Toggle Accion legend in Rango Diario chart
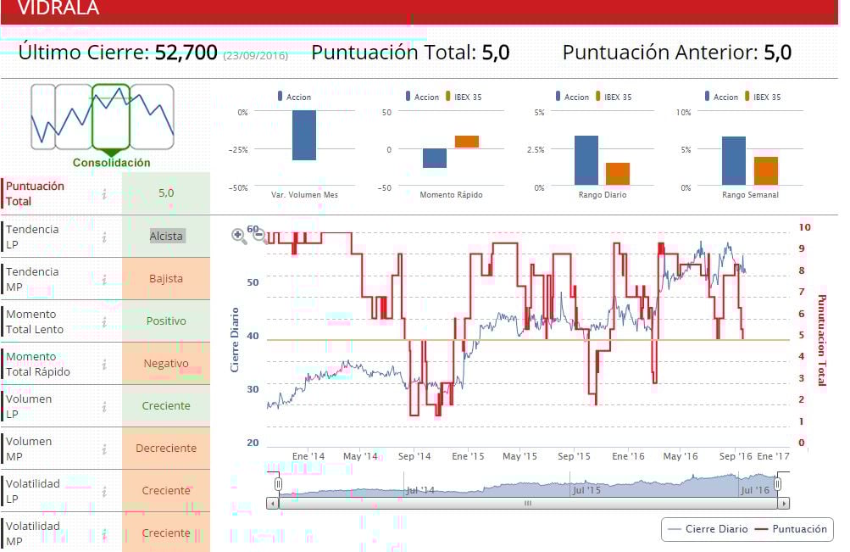850x552 pixels. 572,97
